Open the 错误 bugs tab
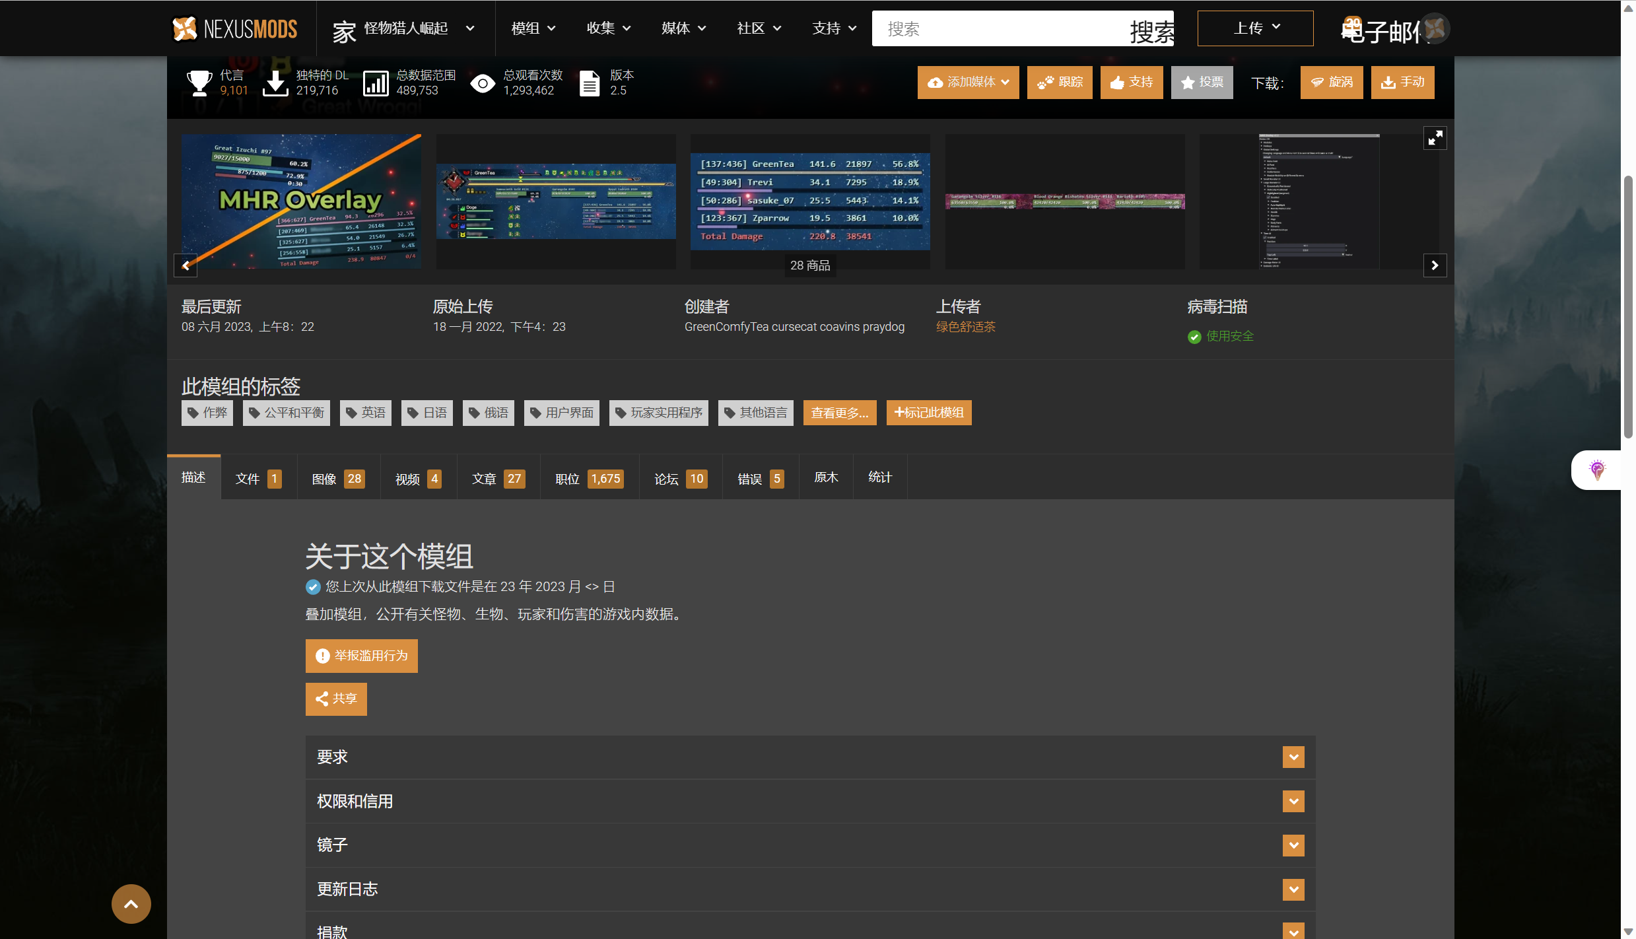 760,478
